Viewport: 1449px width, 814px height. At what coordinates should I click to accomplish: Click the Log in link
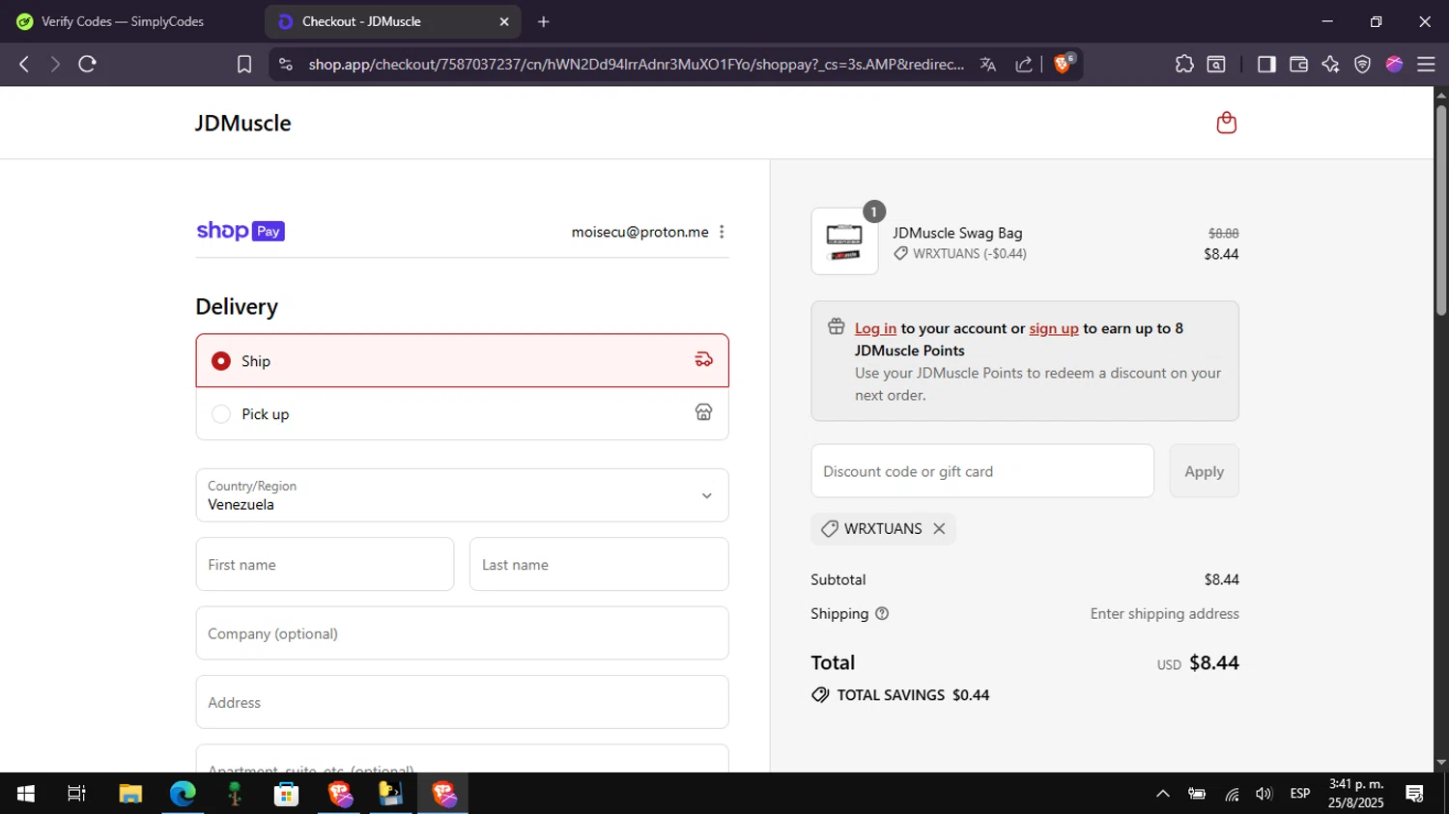click(875, 328)
